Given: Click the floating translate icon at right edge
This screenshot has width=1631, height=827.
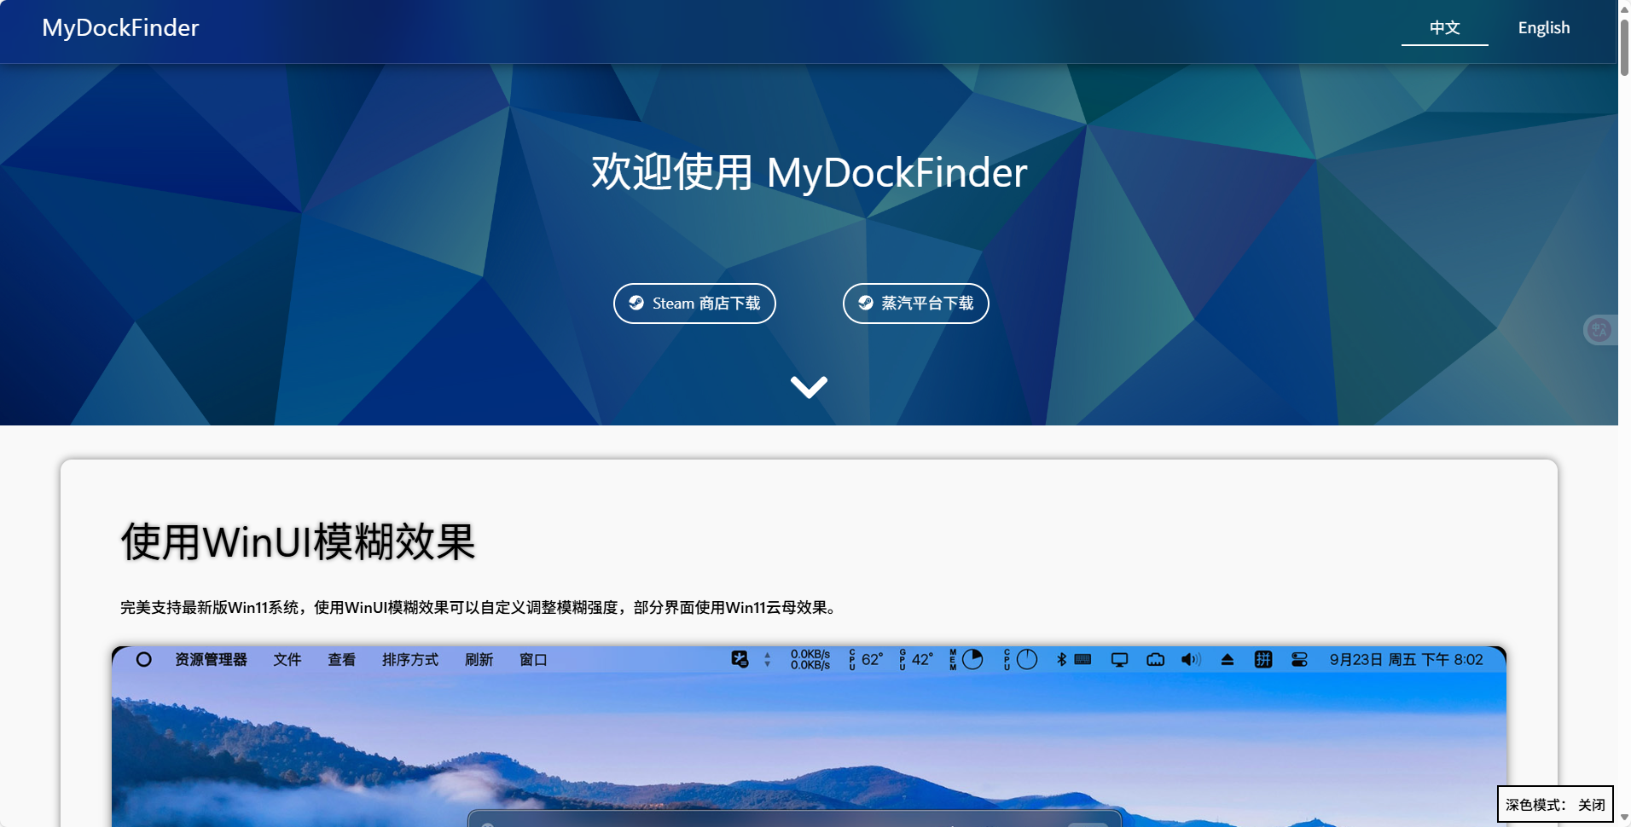Looking at the screenshot, I should [x=1599, y=330].
